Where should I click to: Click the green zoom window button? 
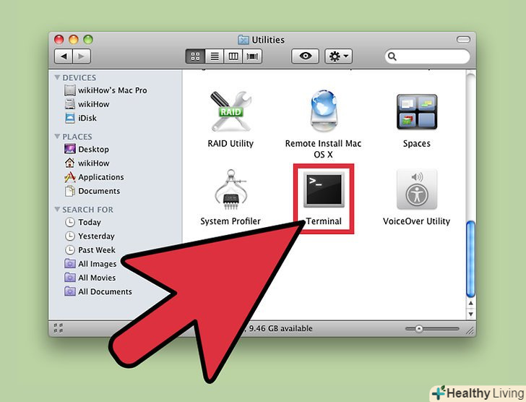click(88, 40)
